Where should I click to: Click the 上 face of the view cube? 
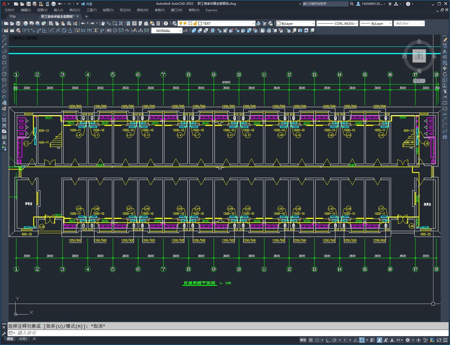(419, 56)
